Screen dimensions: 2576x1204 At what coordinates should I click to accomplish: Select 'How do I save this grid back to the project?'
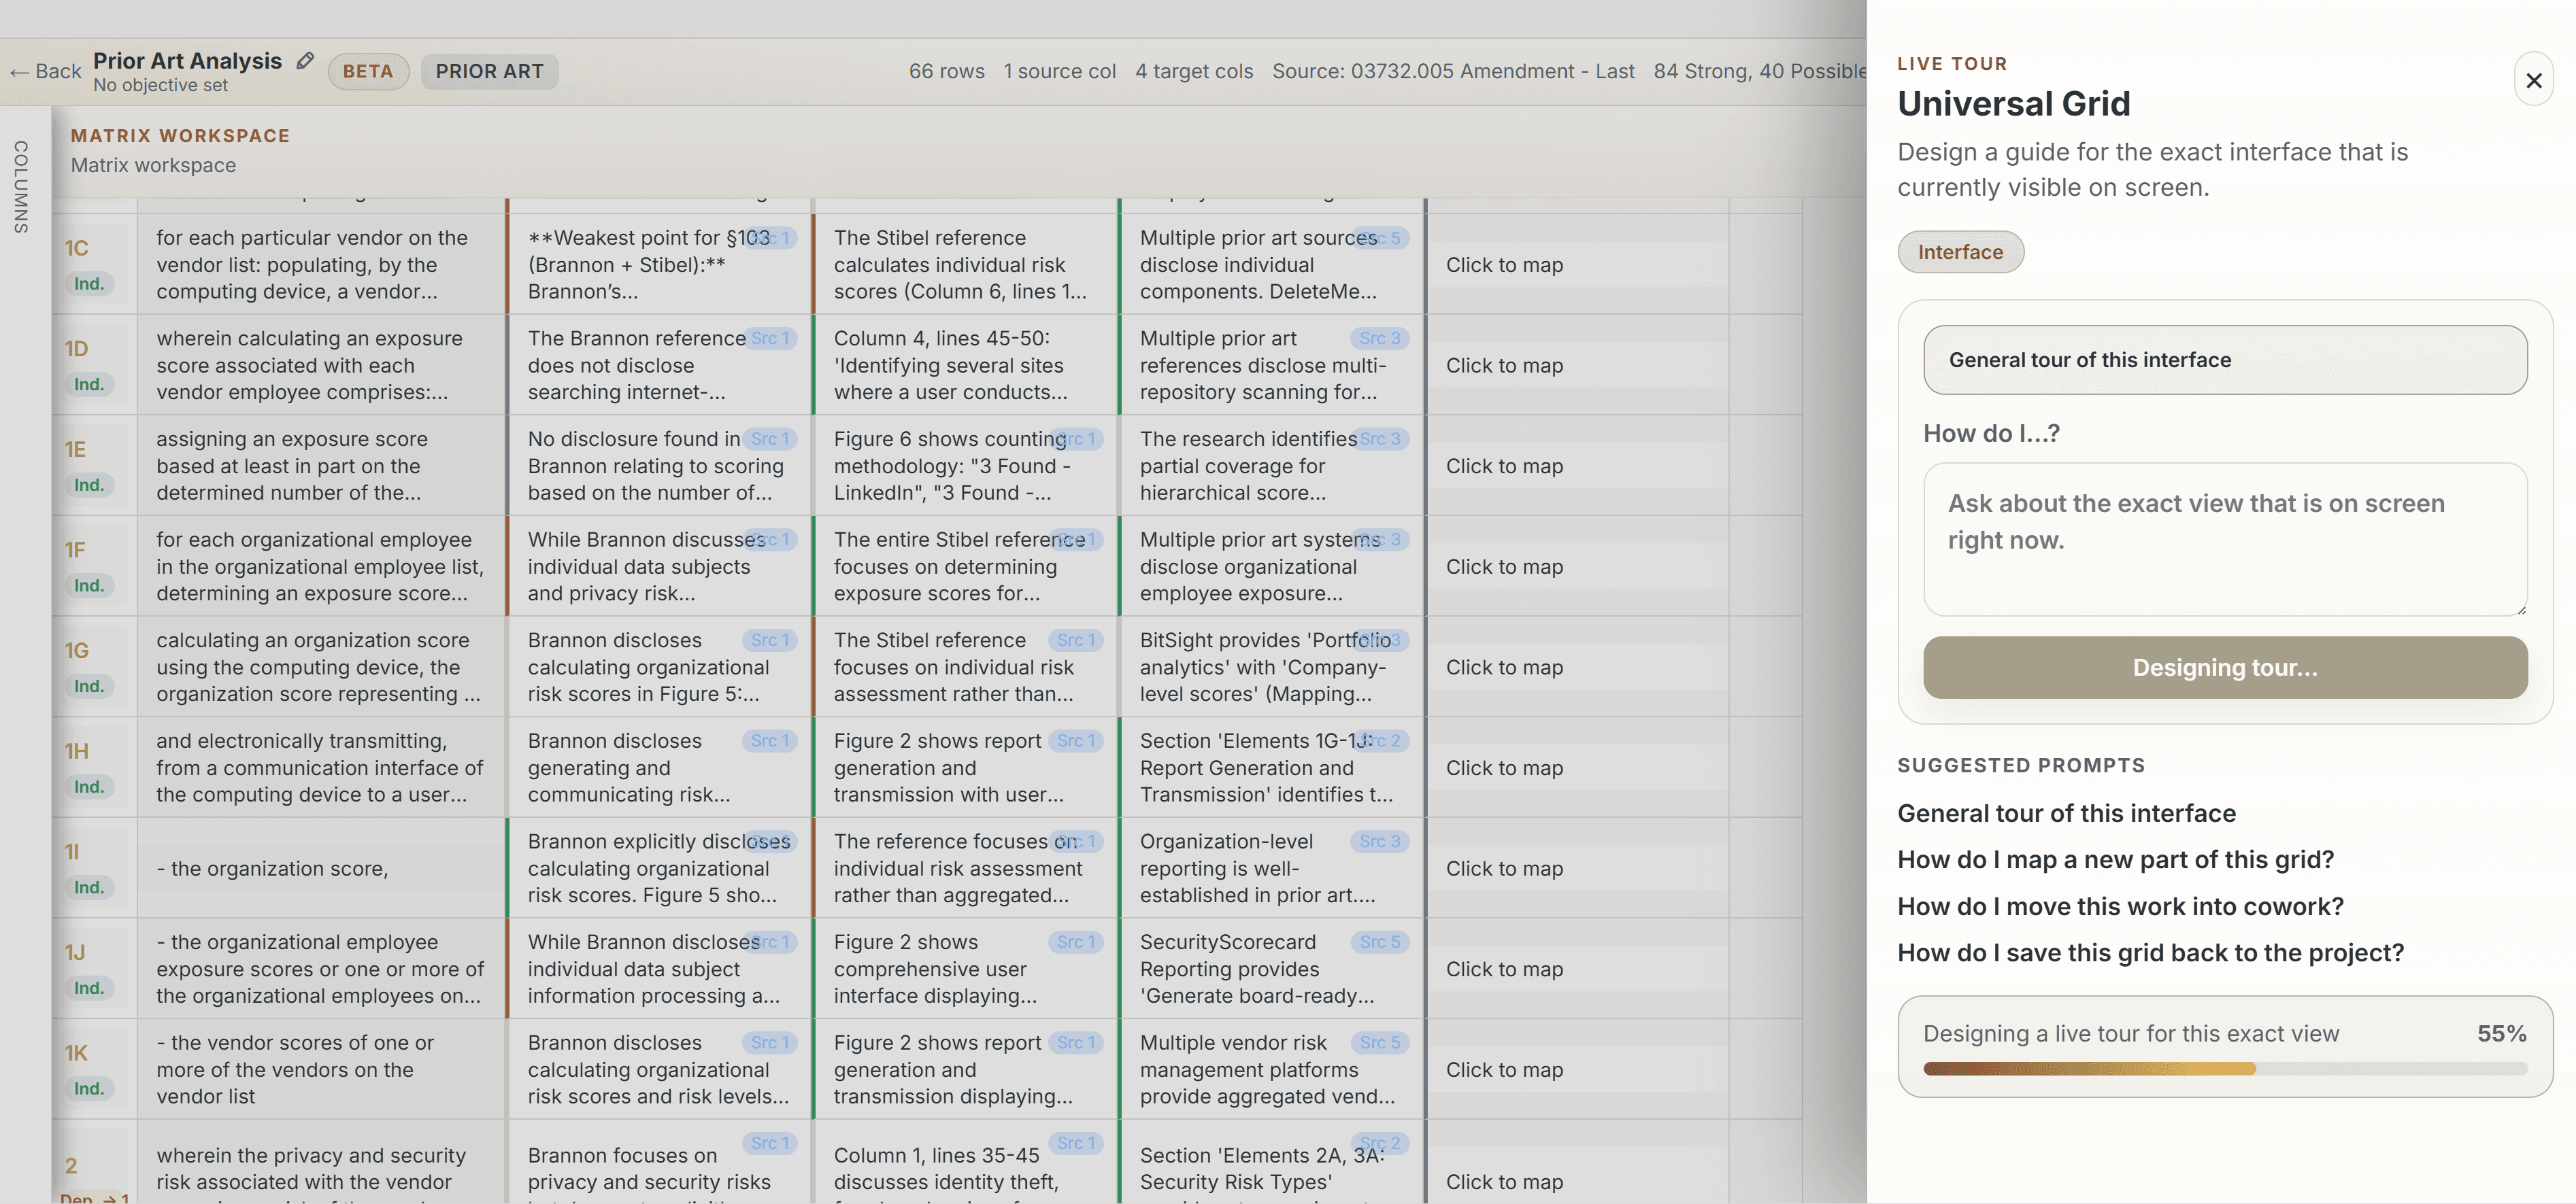[2150, 952]
